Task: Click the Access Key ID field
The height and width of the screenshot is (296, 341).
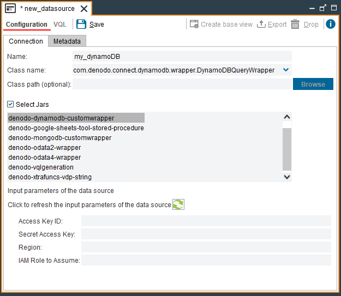Action: click(206, 221)
